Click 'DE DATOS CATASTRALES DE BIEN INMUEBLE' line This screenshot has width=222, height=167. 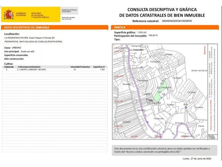coord(162,15)
